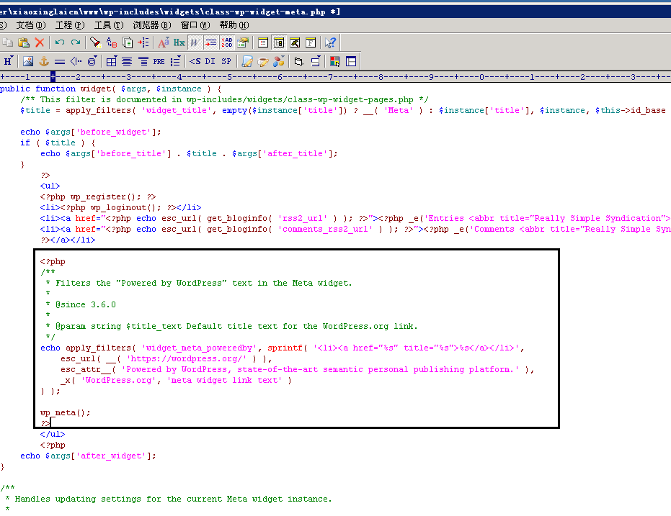Insert a Java Applet coffee cup icon
The image size is (671, 516).
[263, 61]
